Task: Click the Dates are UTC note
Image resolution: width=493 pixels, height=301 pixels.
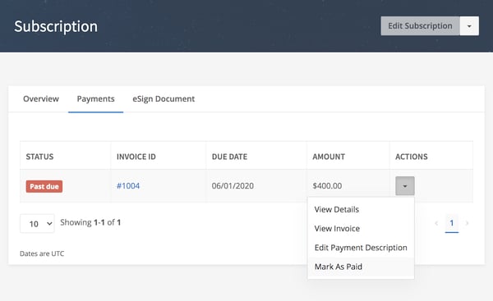Action: 42,253
